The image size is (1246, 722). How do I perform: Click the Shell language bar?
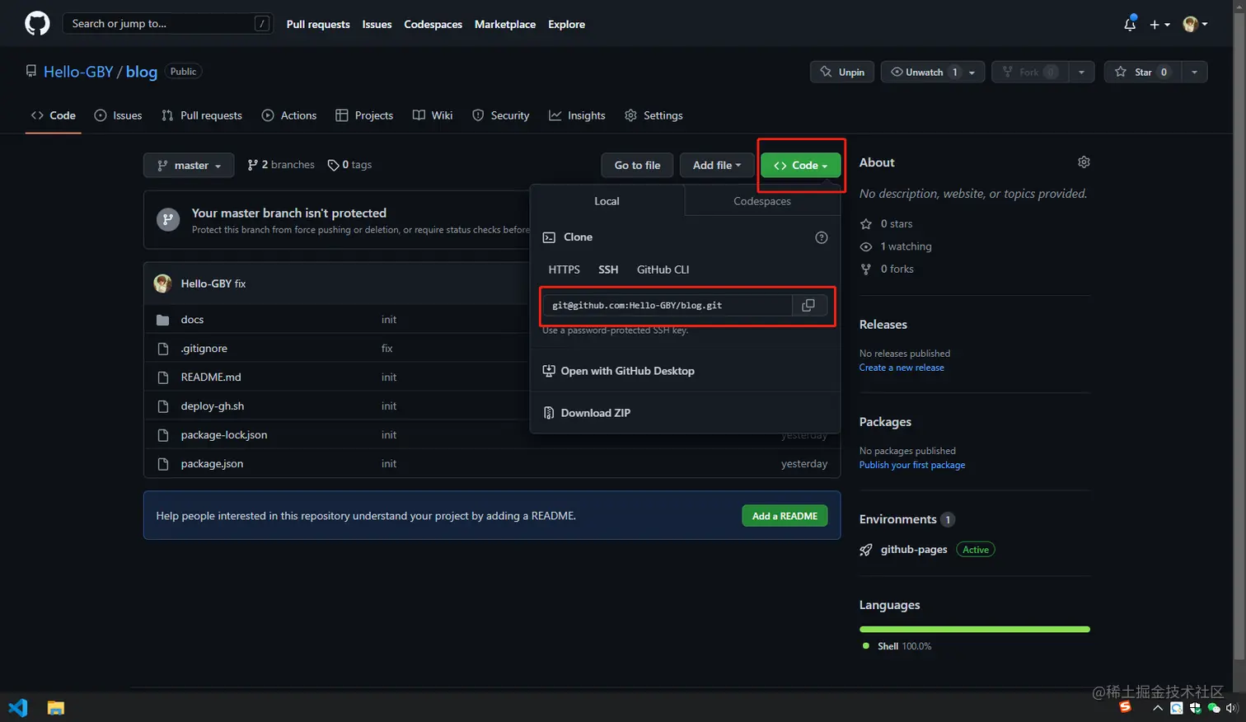coord(975,629)
